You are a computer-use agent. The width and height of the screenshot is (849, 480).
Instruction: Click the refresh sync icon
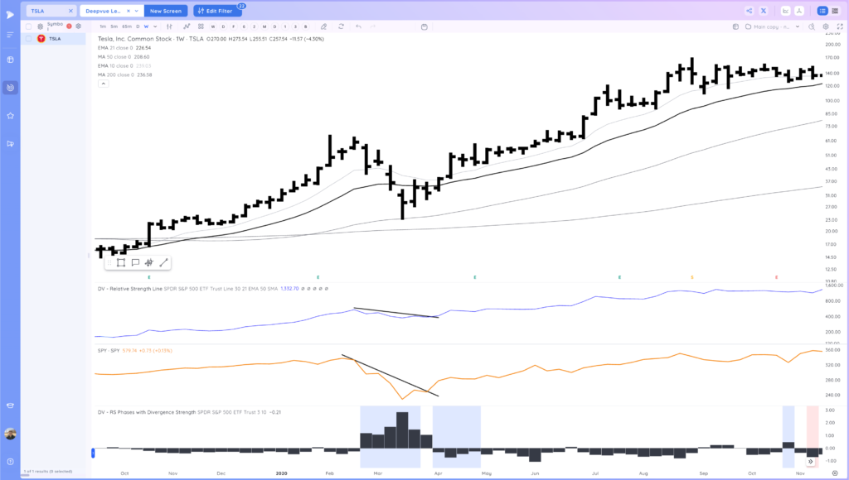pyautogui.click(x=341, y=26)
